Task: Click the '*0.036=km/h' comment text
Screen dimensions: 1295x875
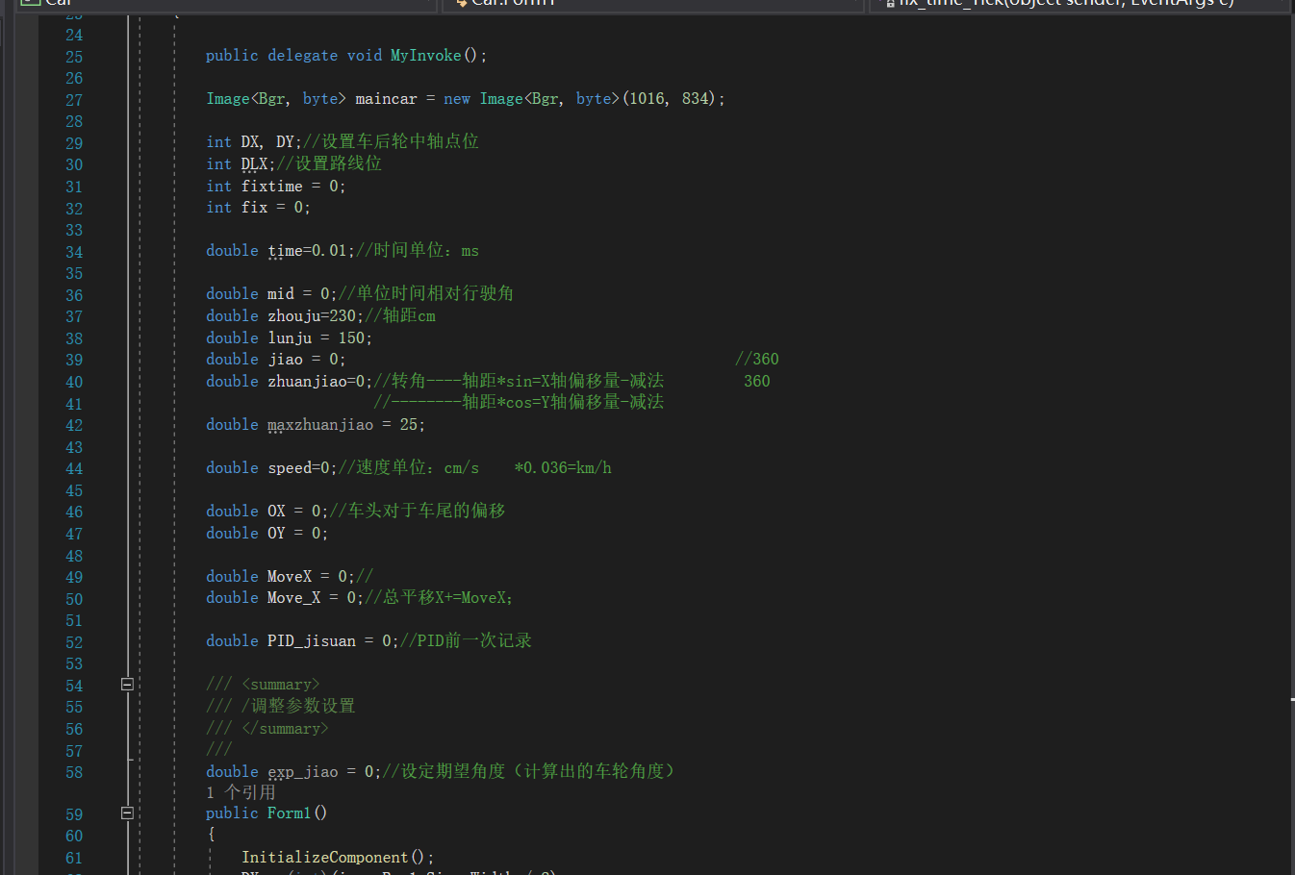Action: pyautogui.click(x=563, y=468)
